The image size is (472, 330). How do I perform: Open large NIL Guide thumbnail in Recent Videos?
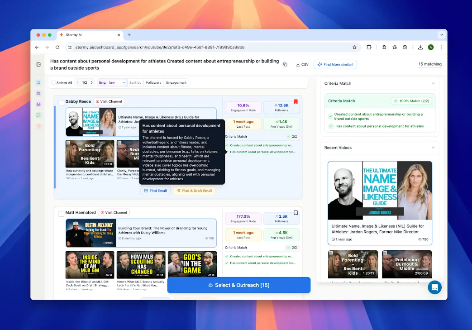tap(380, 191)
